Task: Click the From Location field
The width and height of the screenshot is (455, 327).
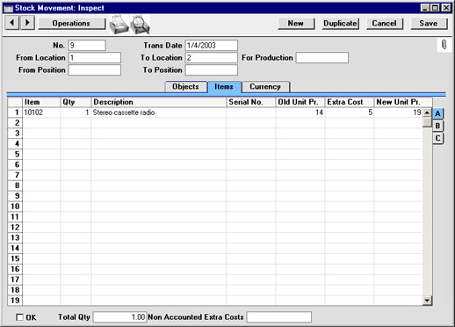Action: point(95,58)
